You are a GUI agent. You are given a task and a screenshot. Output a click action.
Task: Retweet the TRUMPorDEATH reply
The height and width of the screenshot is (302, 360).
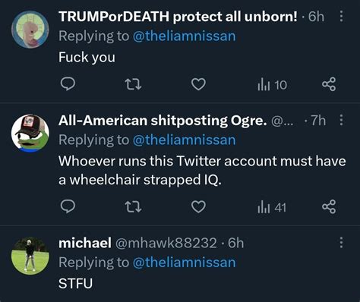coord(134,84)
